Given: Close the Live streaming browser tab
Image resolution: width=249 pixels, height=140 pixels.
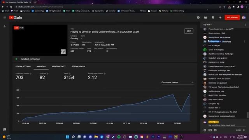Looking at the screenshot, I should (30, 2).
